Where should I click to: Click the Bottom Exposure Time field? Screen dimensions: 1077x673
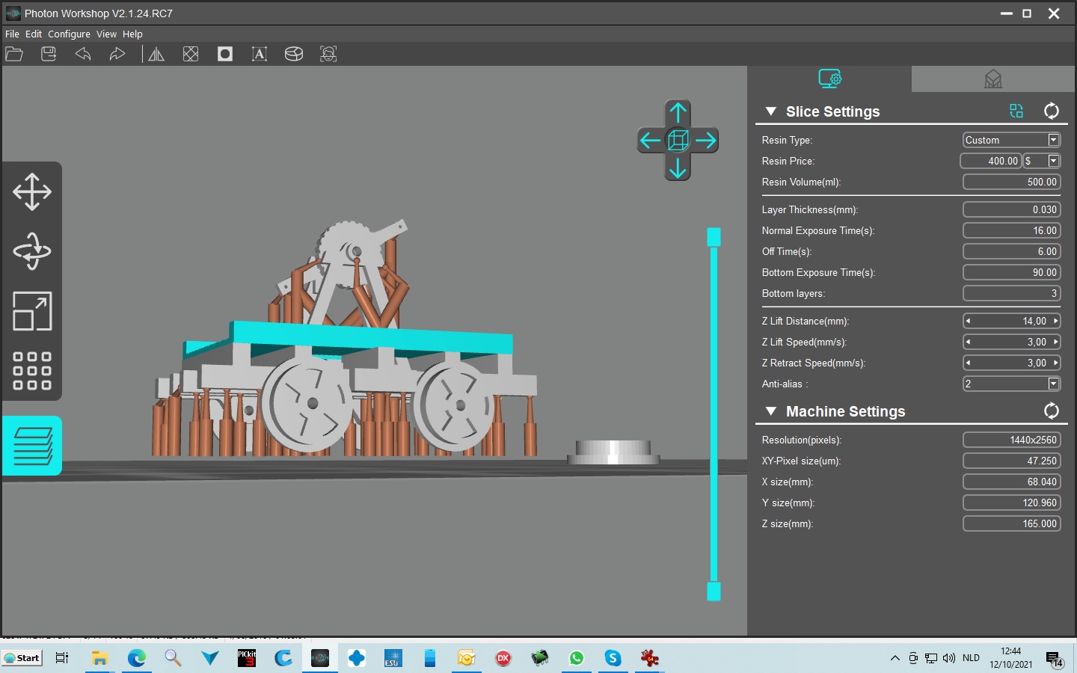1011,272
